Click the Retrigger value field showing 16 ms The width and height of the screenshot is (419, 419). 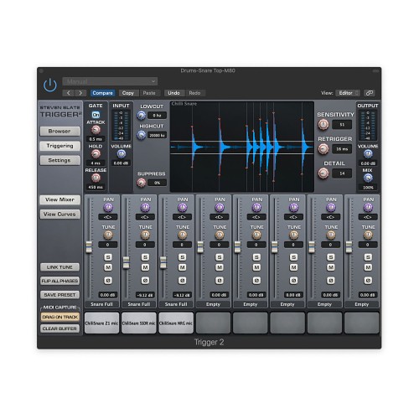(x=342, y=149)
